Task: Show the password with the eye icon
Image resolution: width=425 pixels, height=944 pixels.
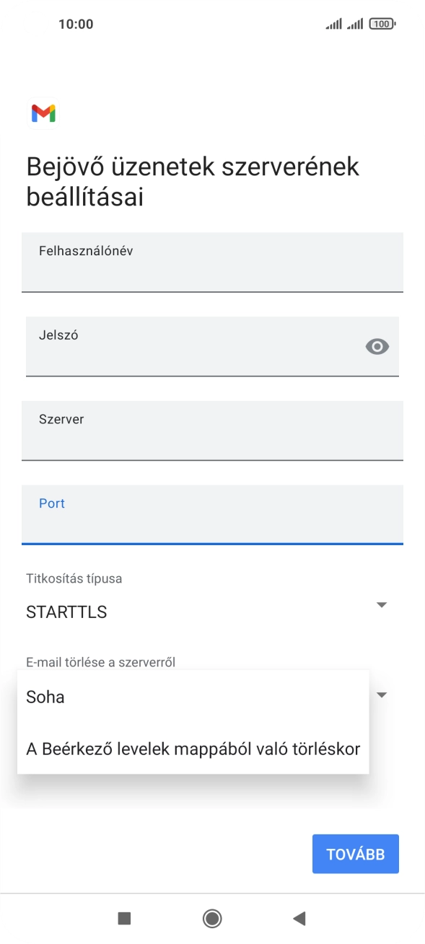Action: (378, 347)
